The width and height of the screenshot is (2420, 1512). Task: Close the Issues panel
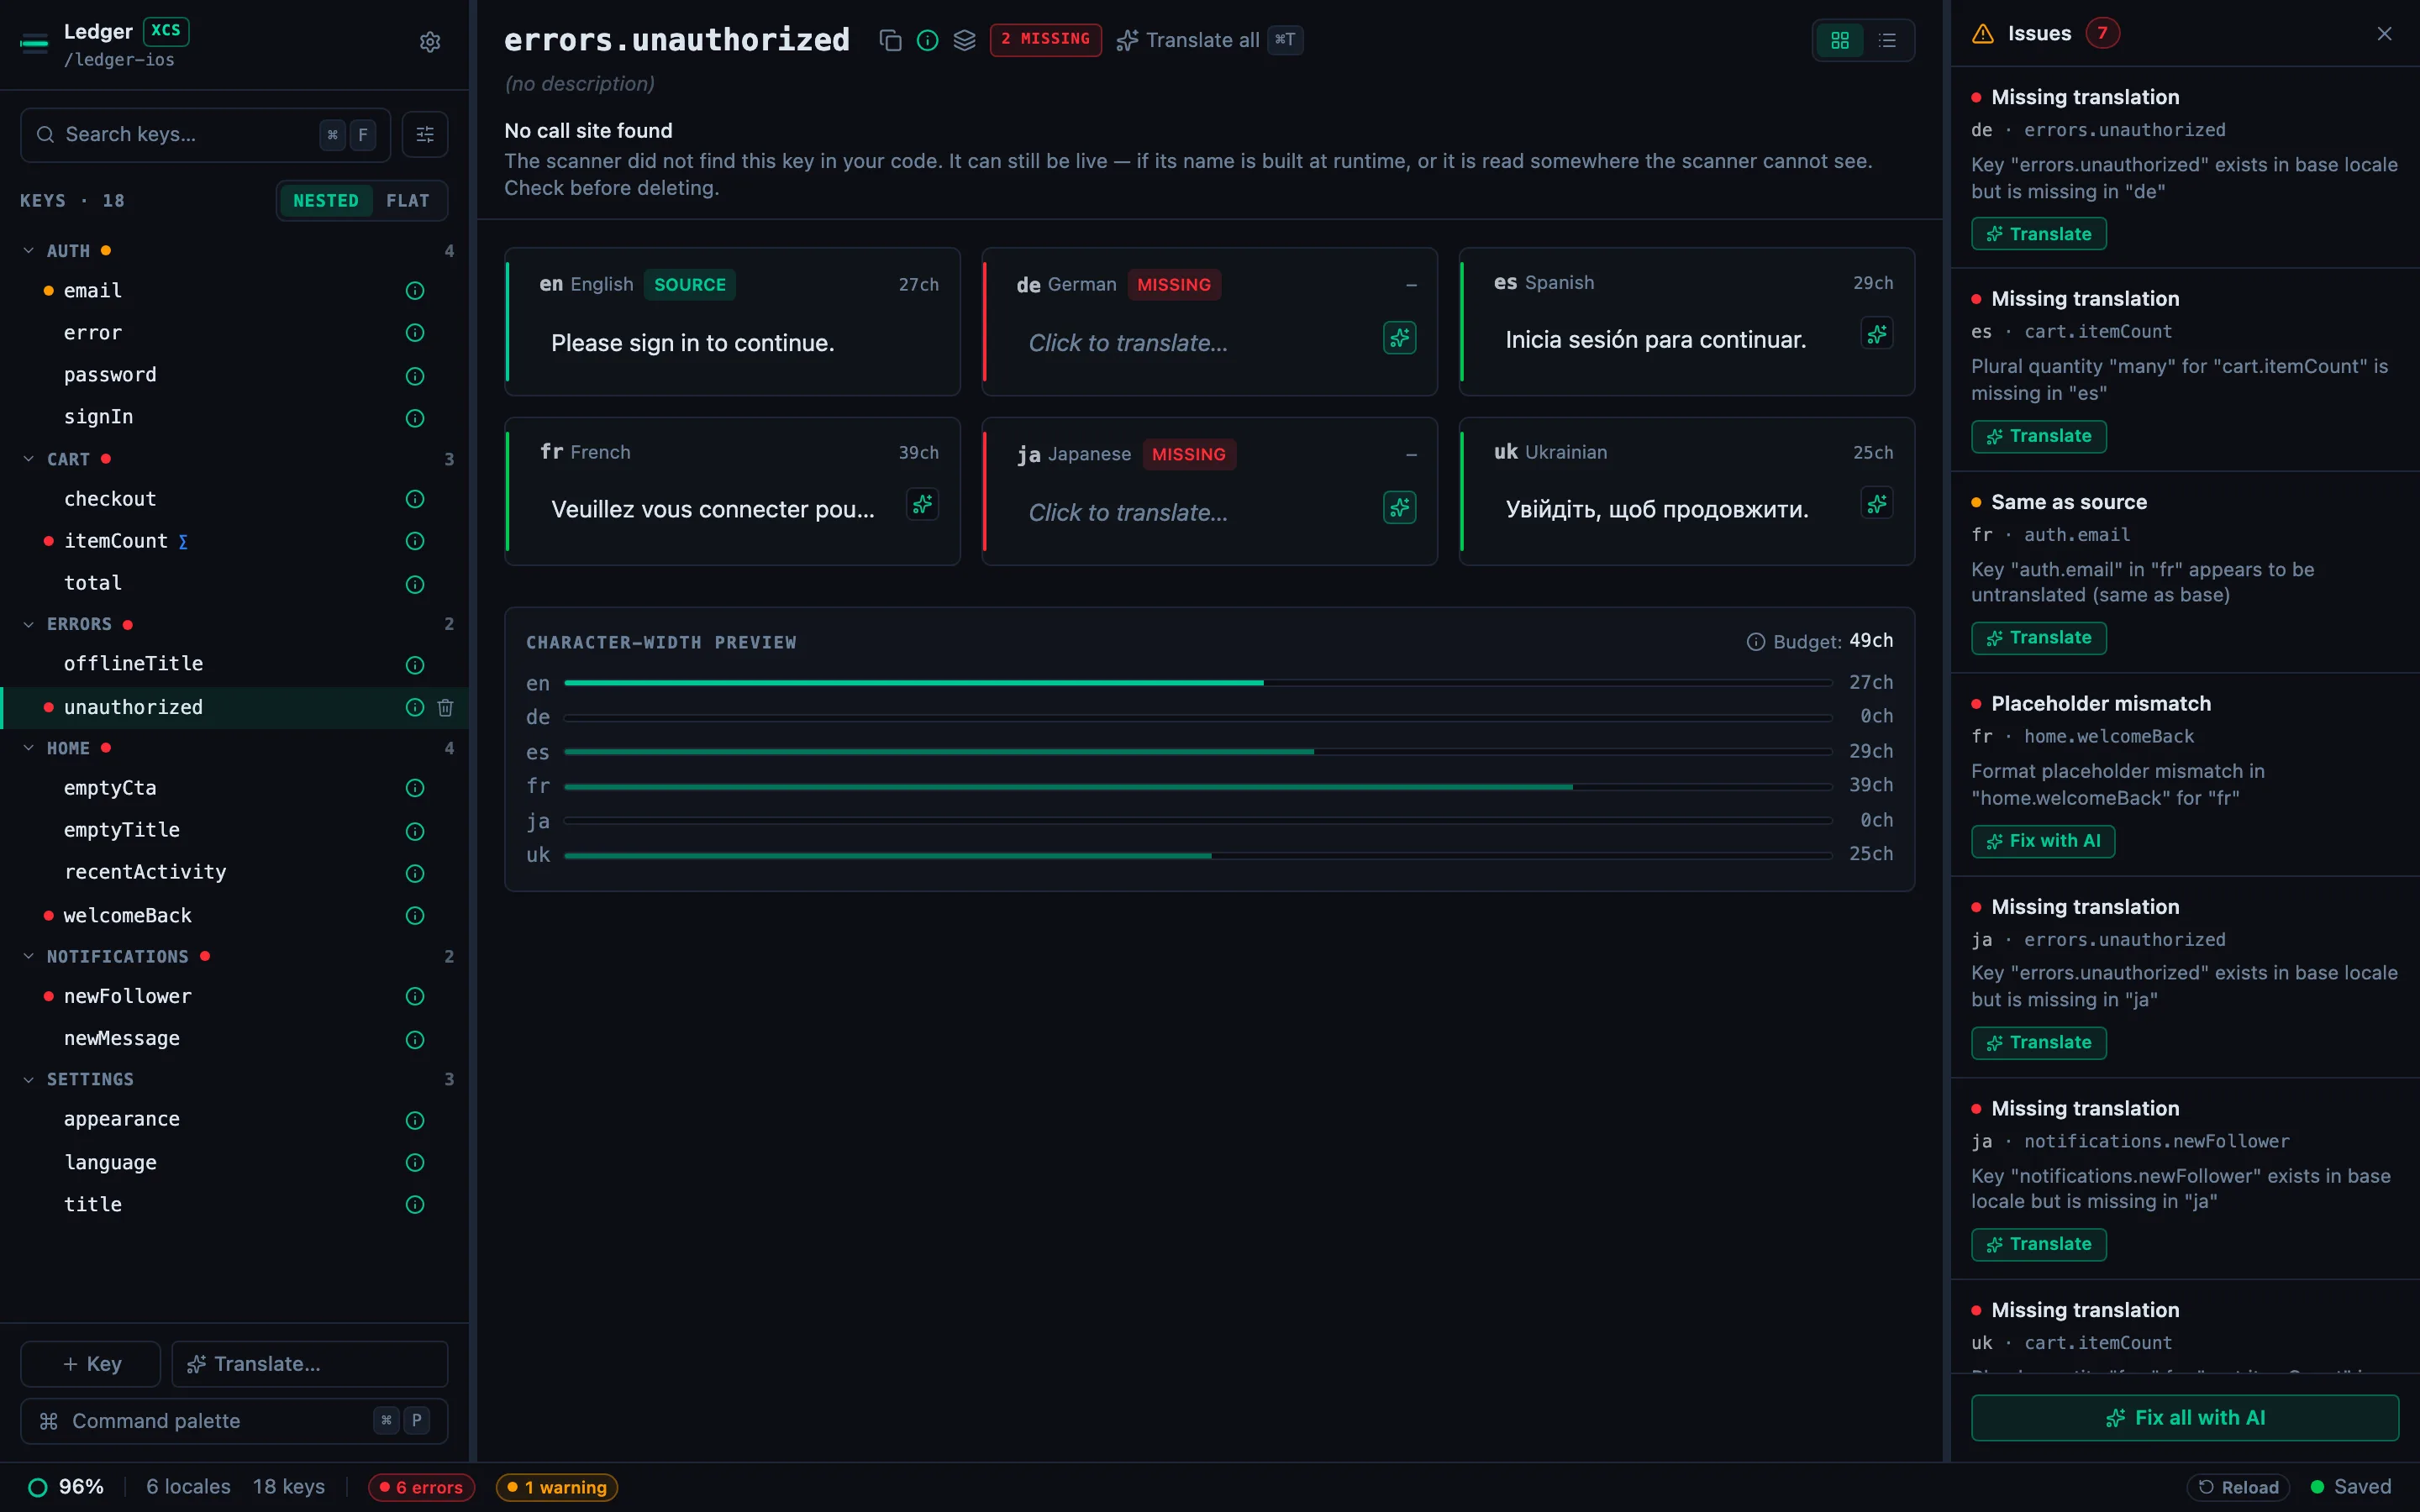pos(2384,34)
